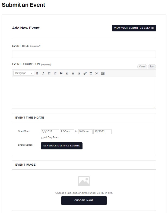Open the Paragraph format dropdown

click(x=24, y=73)
